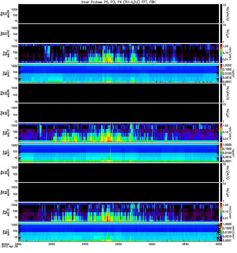Click '0.1000' on the tha fbk scm1 color scale
The width and height of the screenshot is (237, 253).
tap(227, 70)
